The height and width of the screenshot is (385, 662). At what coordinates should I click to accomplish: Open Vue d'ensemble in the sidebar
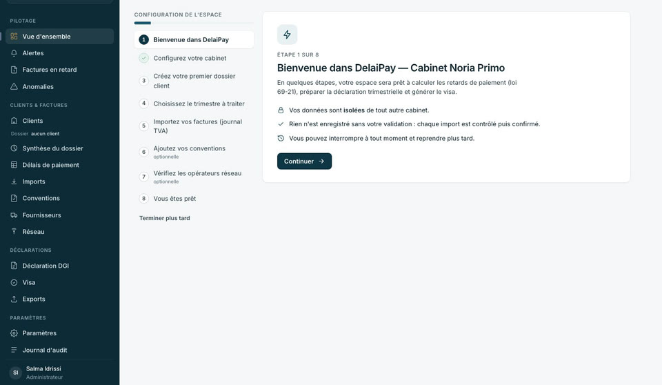(x=59, y=37)
